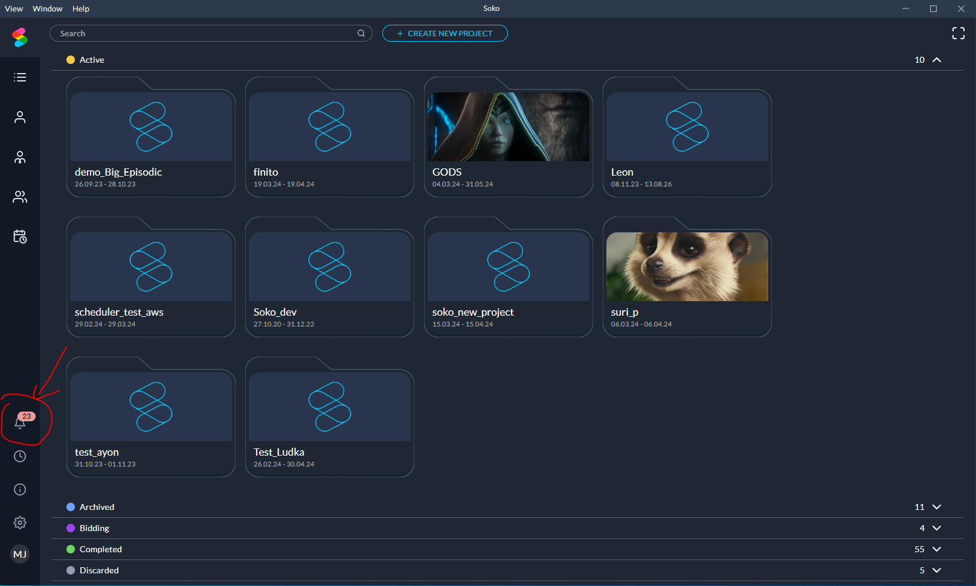
Task: Open the info sidebar icon
Action: click(20, 489)
